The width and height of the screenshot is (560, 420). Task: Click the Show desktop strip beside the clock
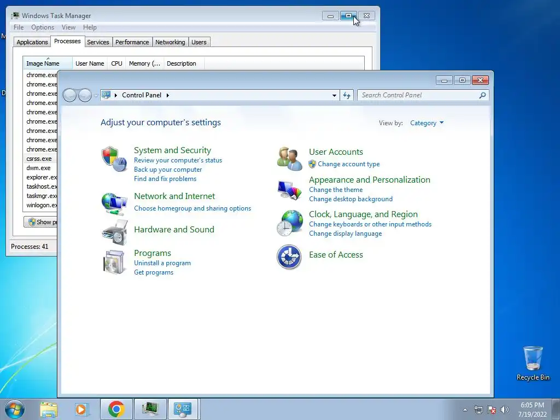click(556, 409)
